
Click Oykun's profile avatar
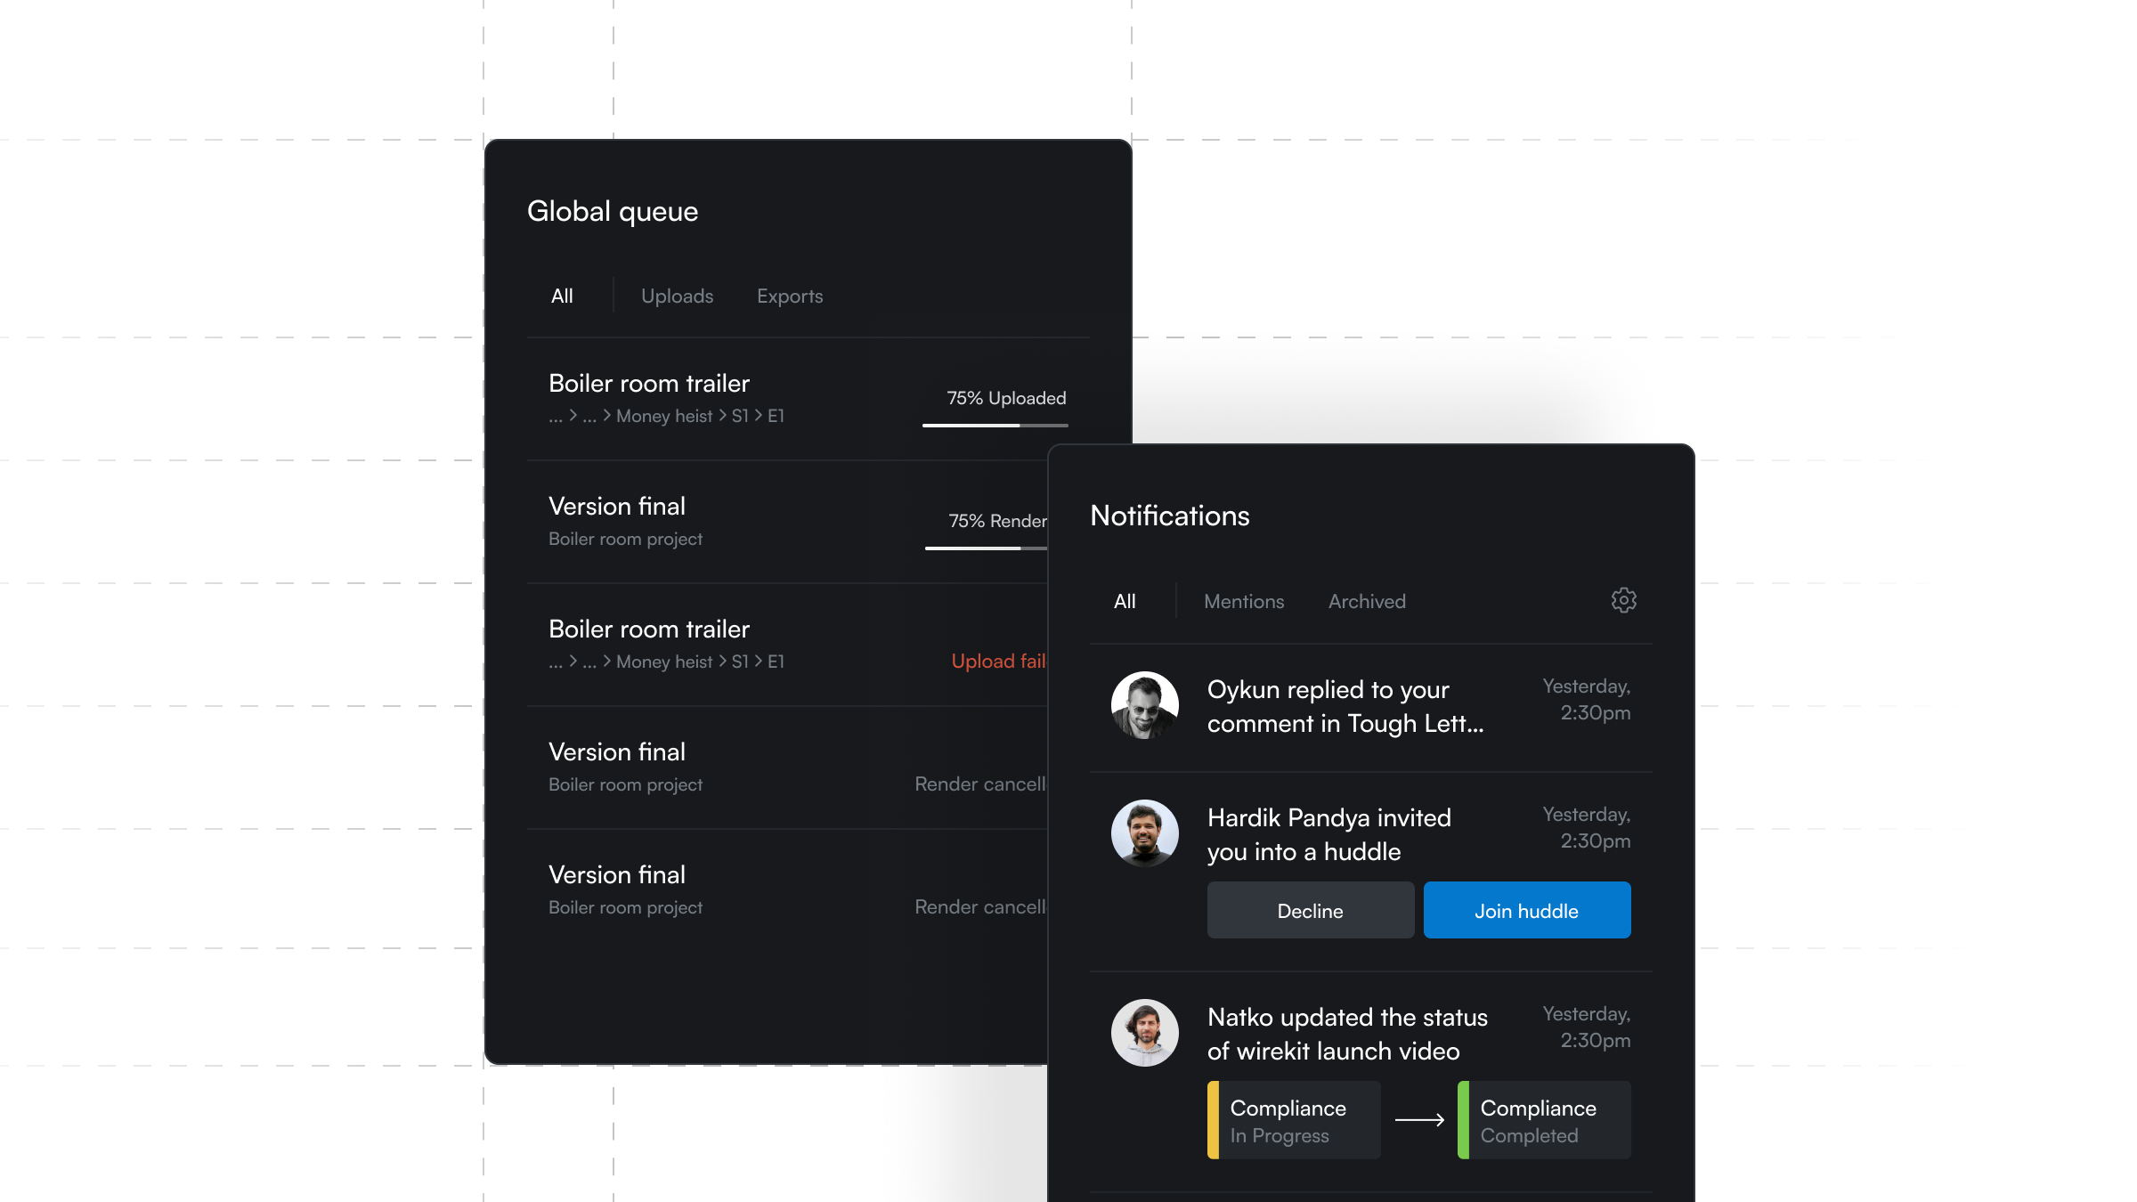tap(1145, 705)
